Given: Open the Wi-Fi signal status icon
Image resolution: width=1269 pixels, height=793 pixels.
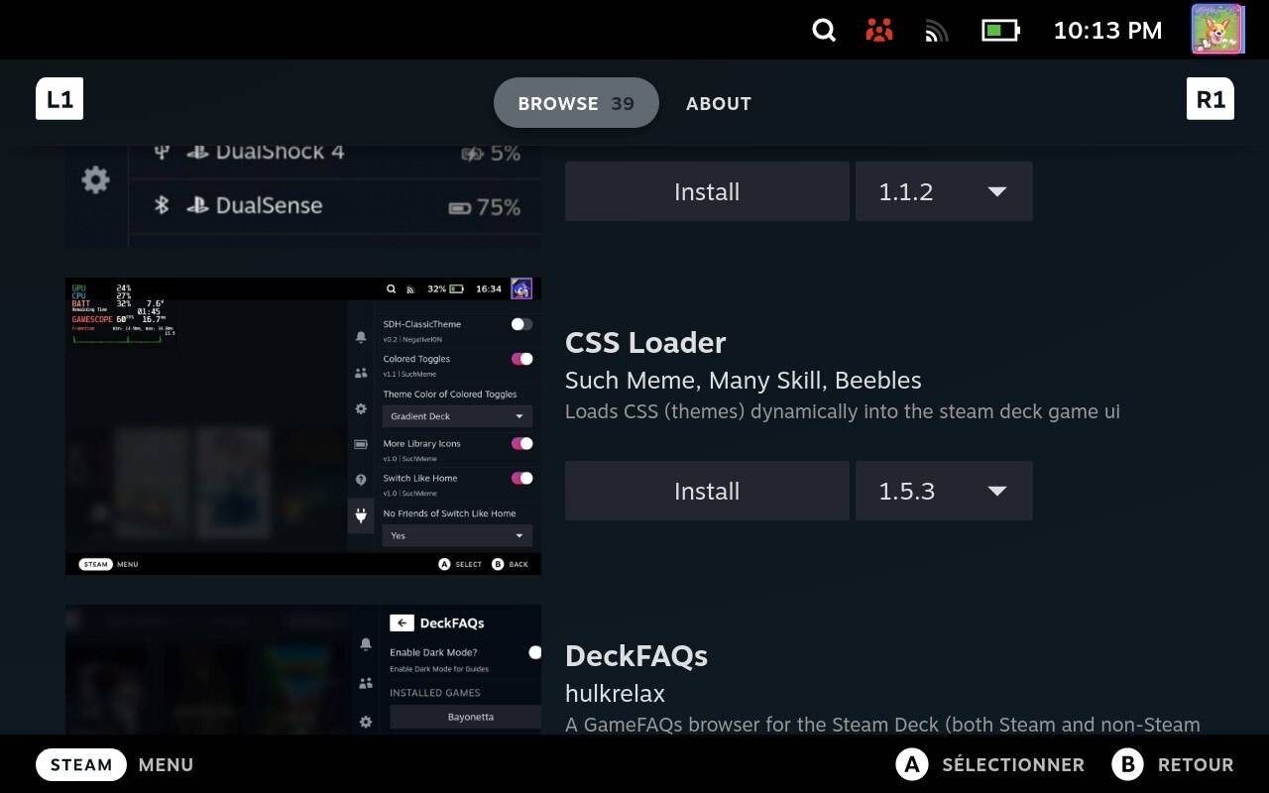Looking at the screenshot, I should click(x=937, y=32).
